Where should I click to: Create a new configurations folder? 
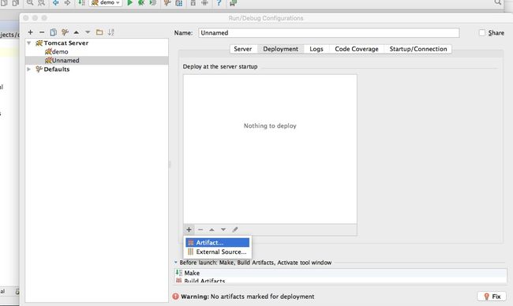click(x=99, y=32)
